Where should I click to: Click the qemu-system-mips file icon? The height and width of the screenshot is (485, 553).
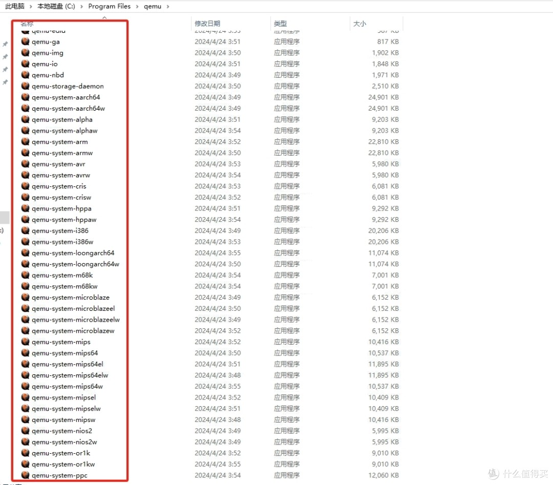(25, 342)
